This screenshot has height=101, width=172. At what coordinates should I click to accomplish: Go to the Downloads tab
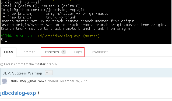[99, 52]
